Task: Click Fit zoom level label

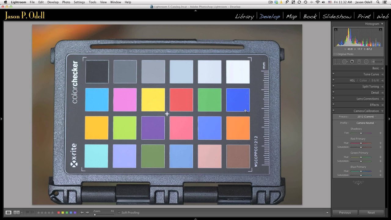Action: pos(112,211)
